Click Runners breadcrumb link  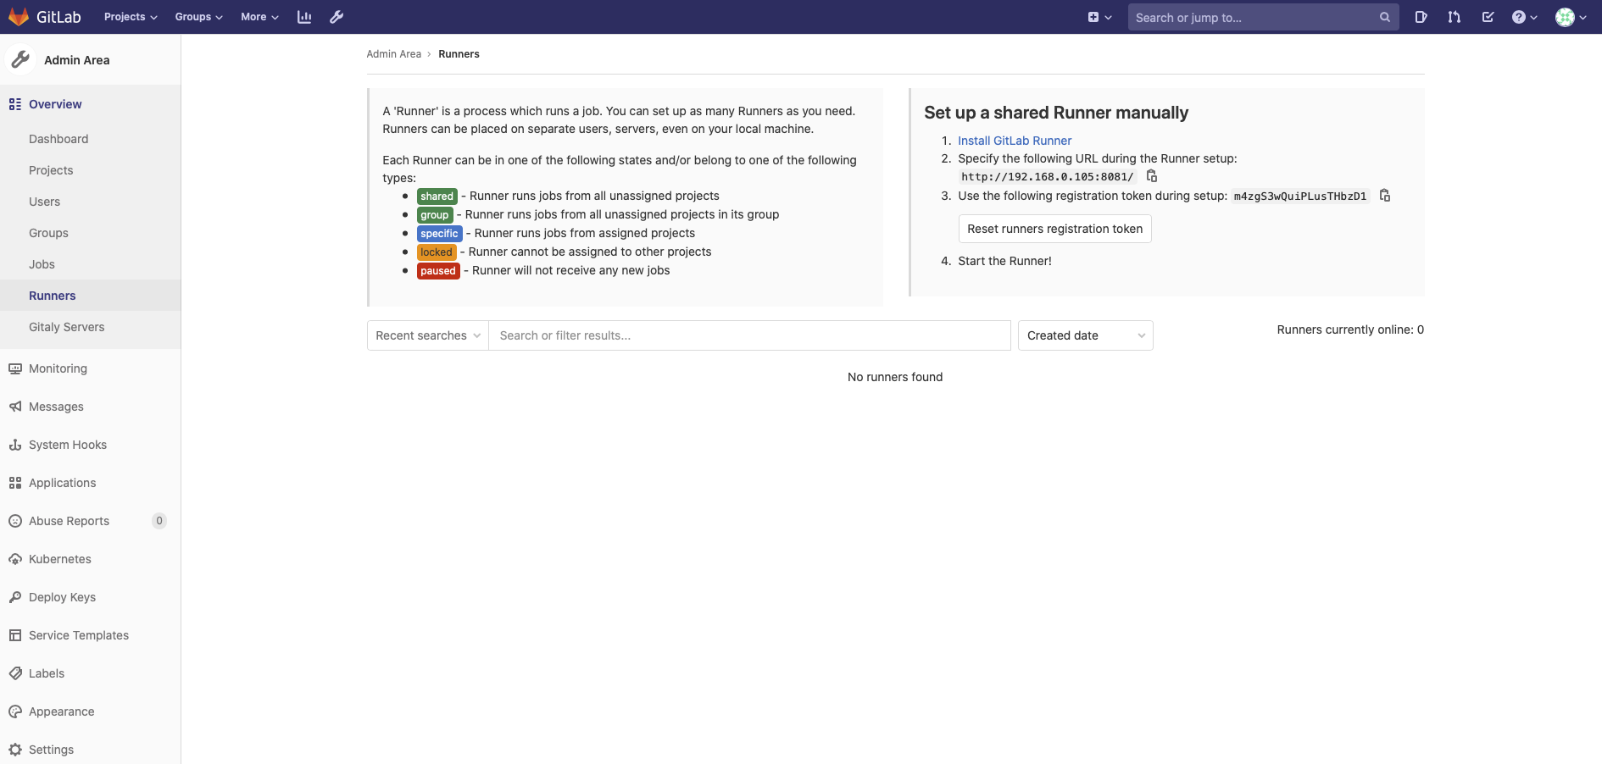[x=459, y=54]
